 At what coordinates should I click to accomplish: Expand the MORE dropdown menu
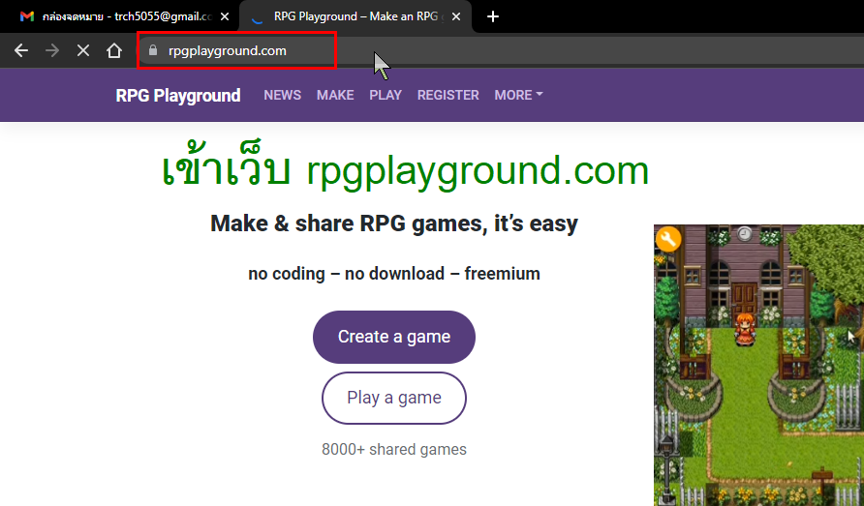(x=518, y=95)
